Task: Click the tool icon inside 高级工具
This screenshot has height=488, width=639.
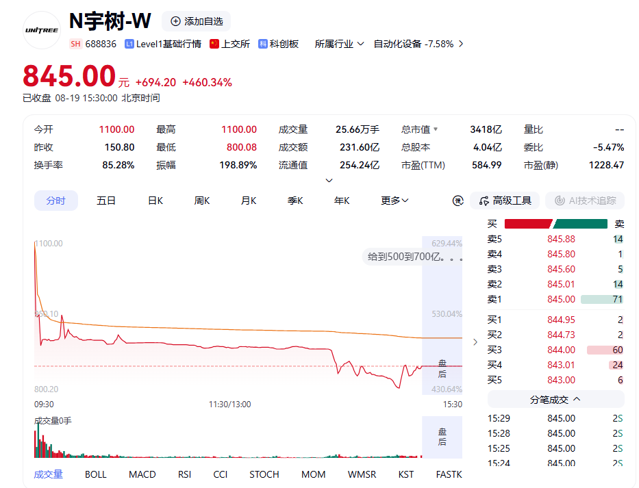Action: pyautogui.click(x=484, y=201)
